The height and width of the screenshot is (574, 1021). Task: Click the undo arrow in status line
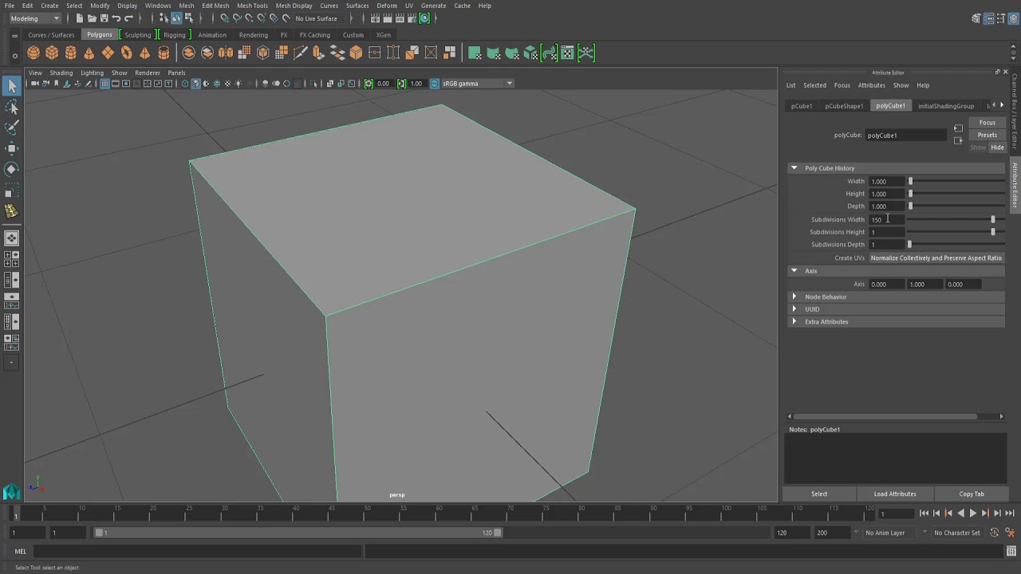click(x=116, y=18)
